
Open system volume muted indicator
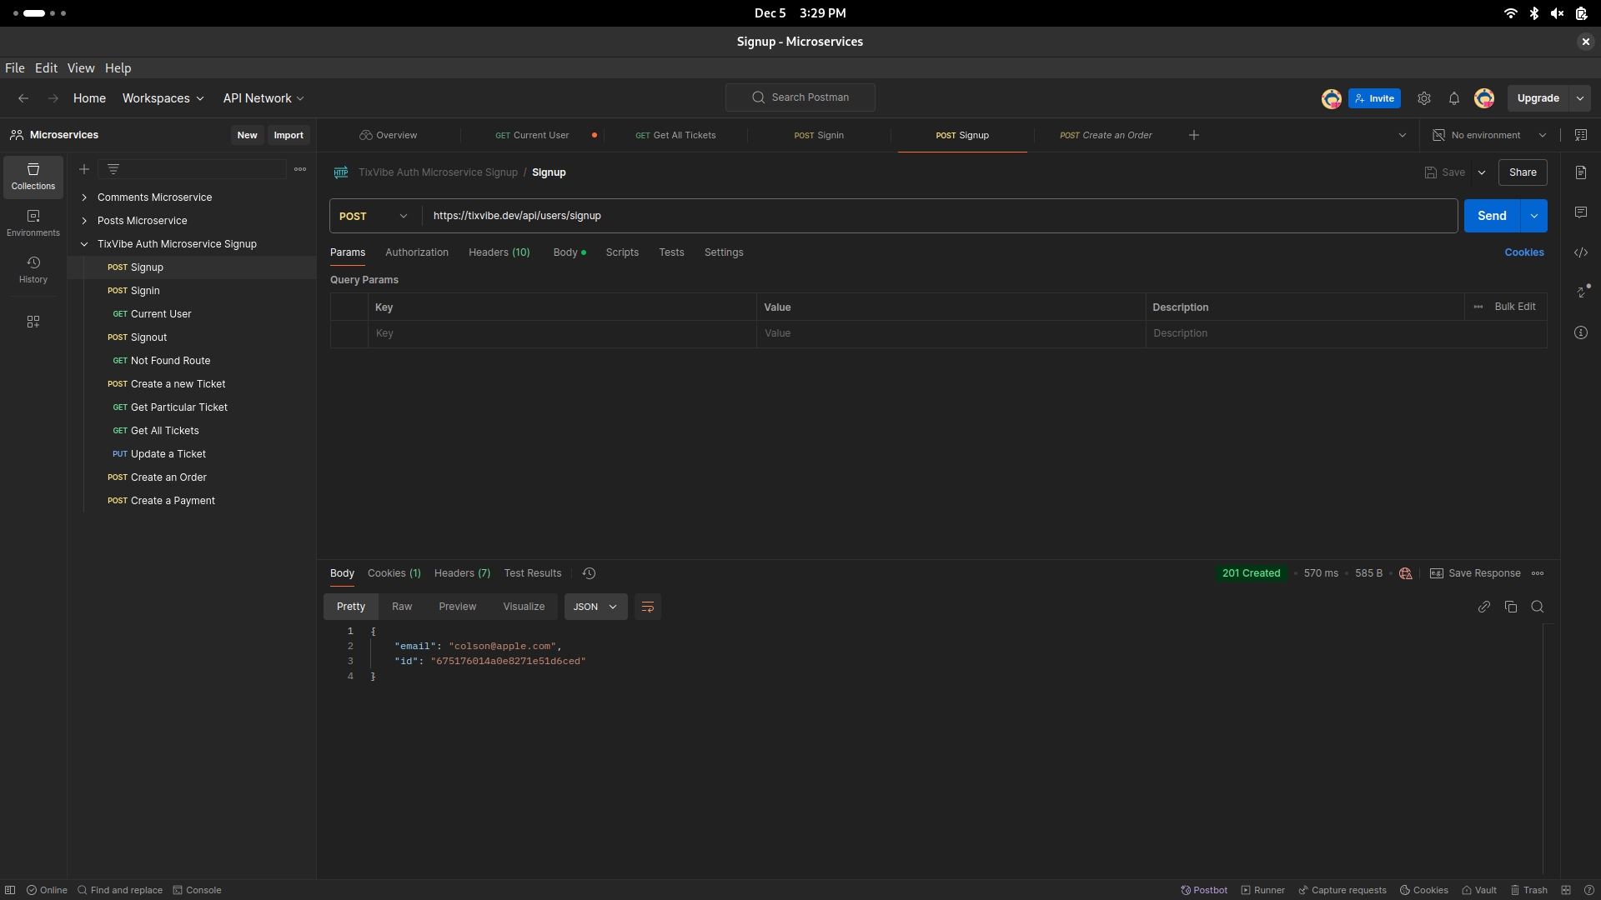[x=1558, y=13]
